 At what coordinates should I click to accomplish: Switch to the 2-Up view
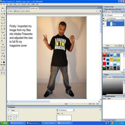(x=22, y=11)
